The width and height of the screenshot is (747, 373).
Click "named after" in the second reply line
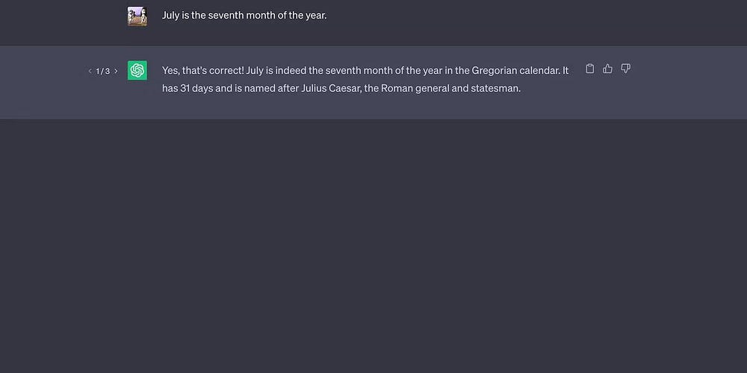click(x=272, y=89)
